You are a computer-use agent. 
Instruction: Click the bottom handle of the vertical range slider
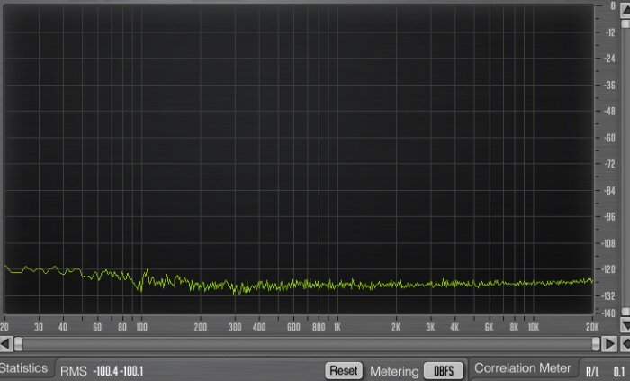point(625,312)
